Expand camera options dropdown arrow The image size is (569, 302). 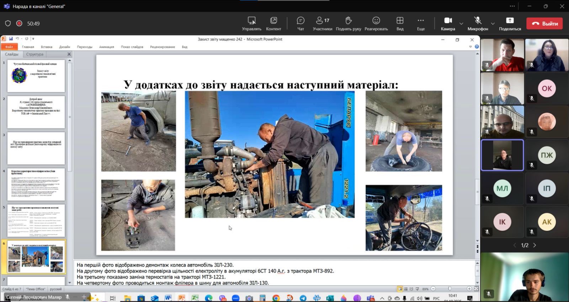461,24
